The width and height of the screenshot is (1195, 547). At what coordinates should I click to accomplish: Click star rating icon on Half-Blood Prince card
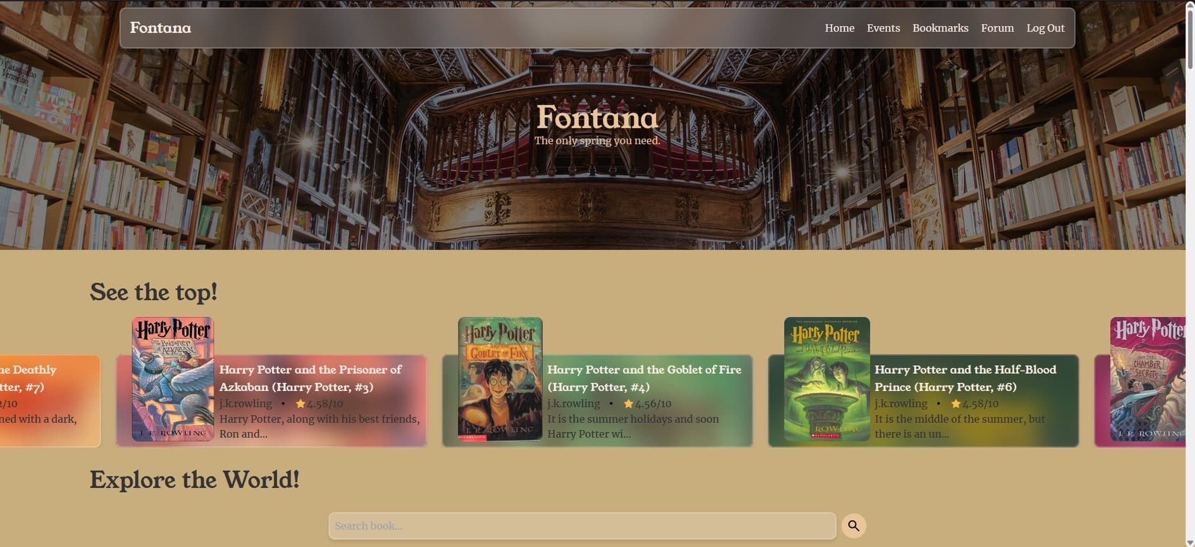956,404
